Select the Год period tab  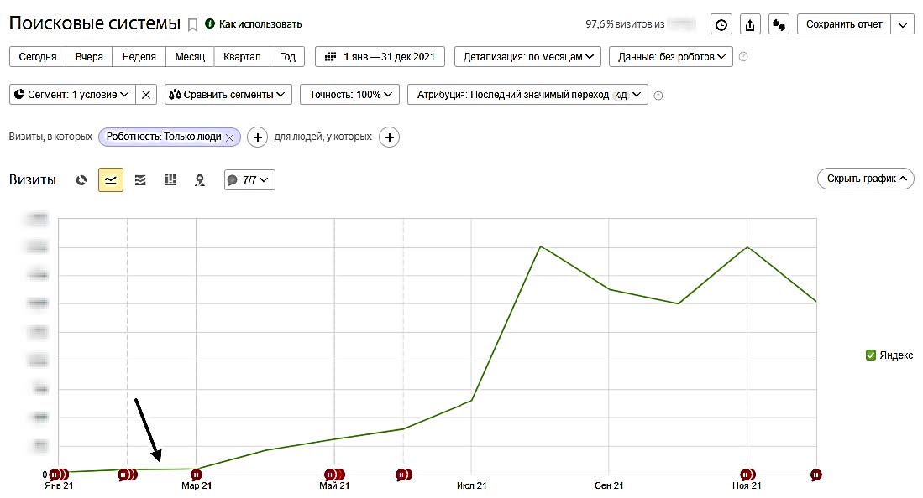tap(287, 57)
